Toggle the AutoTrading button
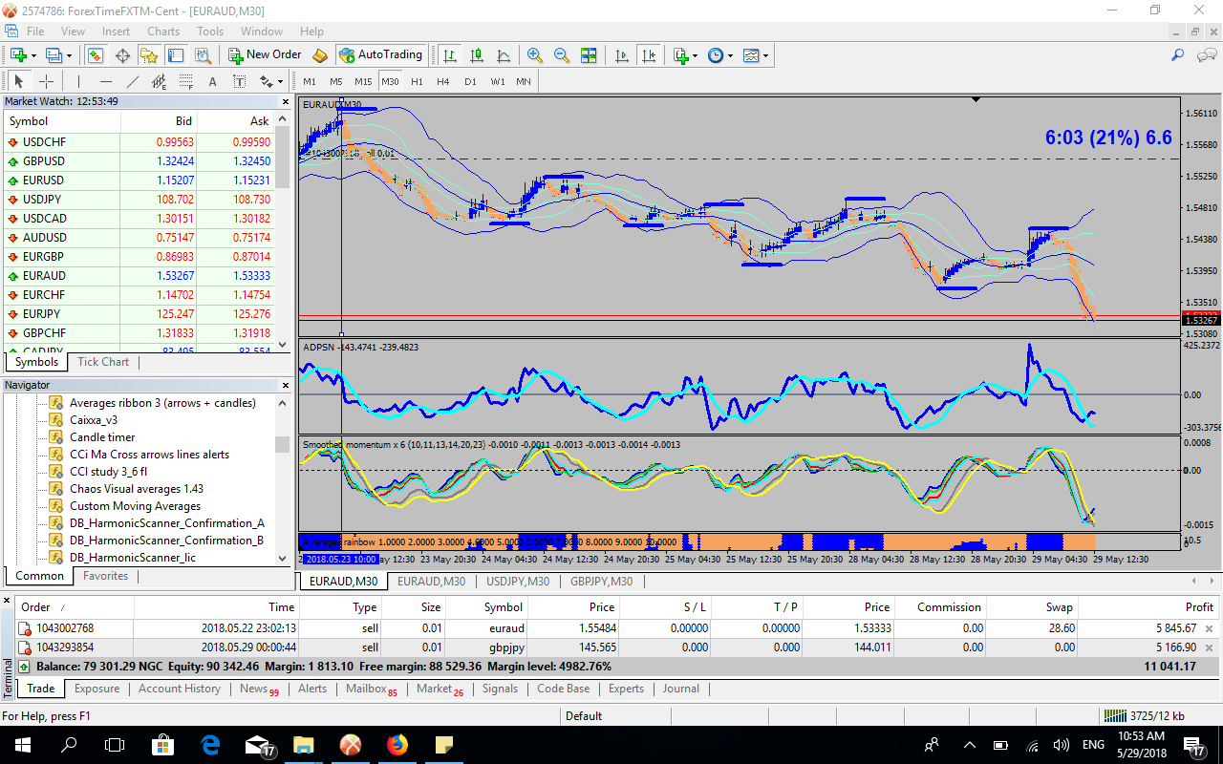The width and height of the screenshot is (1223, 764). tap(378, 55)
